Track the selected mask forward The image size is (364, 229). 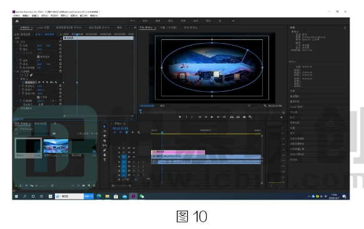click(x=47, y=82)
